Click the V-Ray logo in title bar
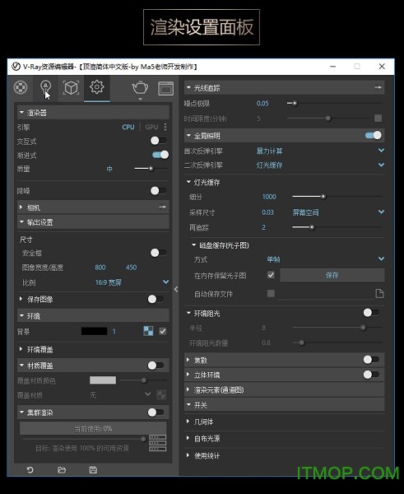 pyautogui.click(x=16, y=67)
